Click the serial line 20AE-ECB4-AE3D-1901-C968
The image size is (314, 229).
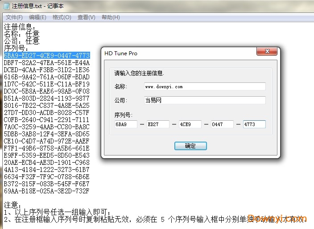[47, 163]
